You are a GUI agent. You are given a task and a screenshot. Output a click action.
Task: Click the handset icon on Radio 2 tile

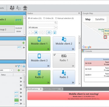tap(39, 73)
